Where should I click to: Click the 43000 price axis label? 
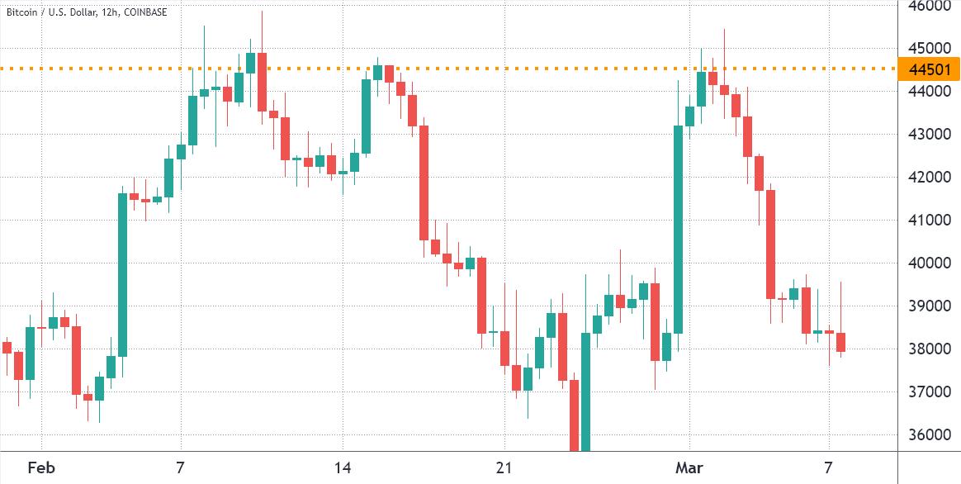929,135
